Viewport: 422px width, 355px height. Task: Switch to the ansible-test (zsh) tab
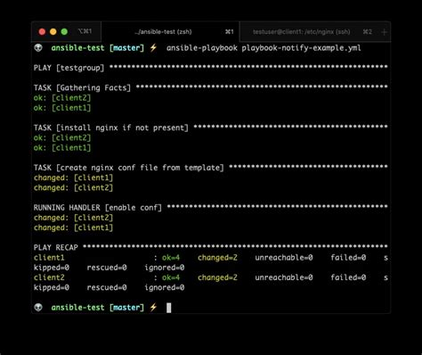170,31
